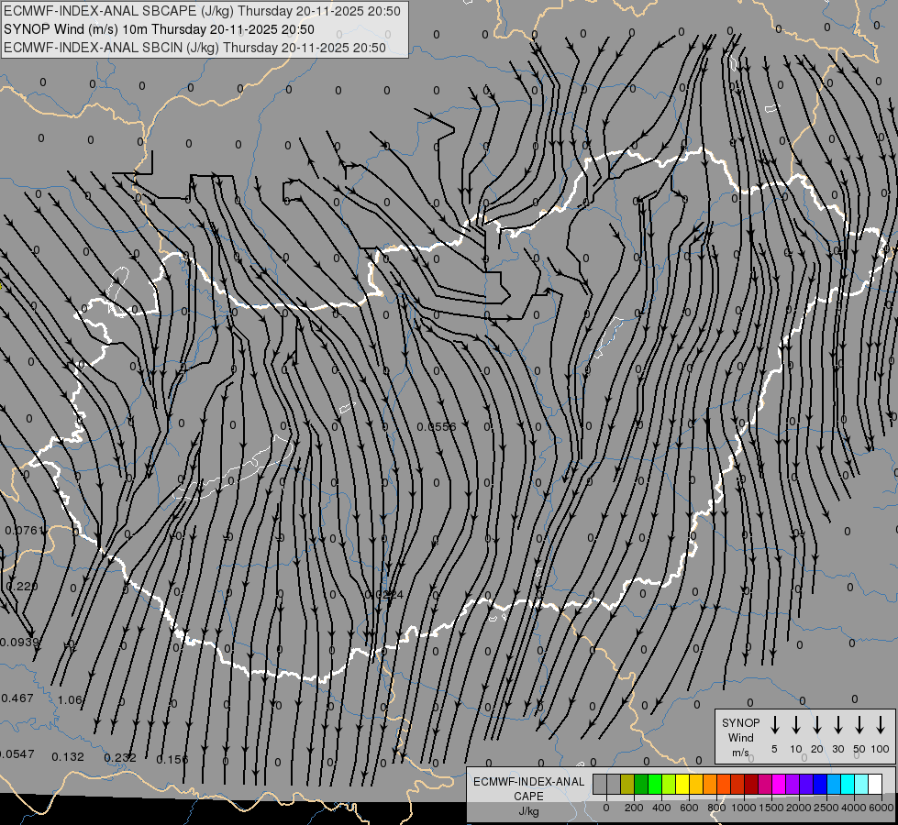Image resolution: width=898 pixels, height=825 pixels.
Task: Click the 20 m/s wind arrow symbol
Action: coord(817,725)
